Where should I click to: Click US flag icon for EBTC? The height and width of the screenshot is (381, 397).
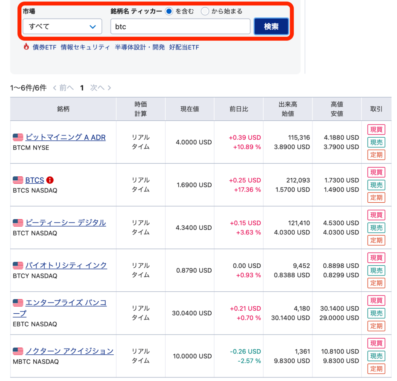coord(18,302)
